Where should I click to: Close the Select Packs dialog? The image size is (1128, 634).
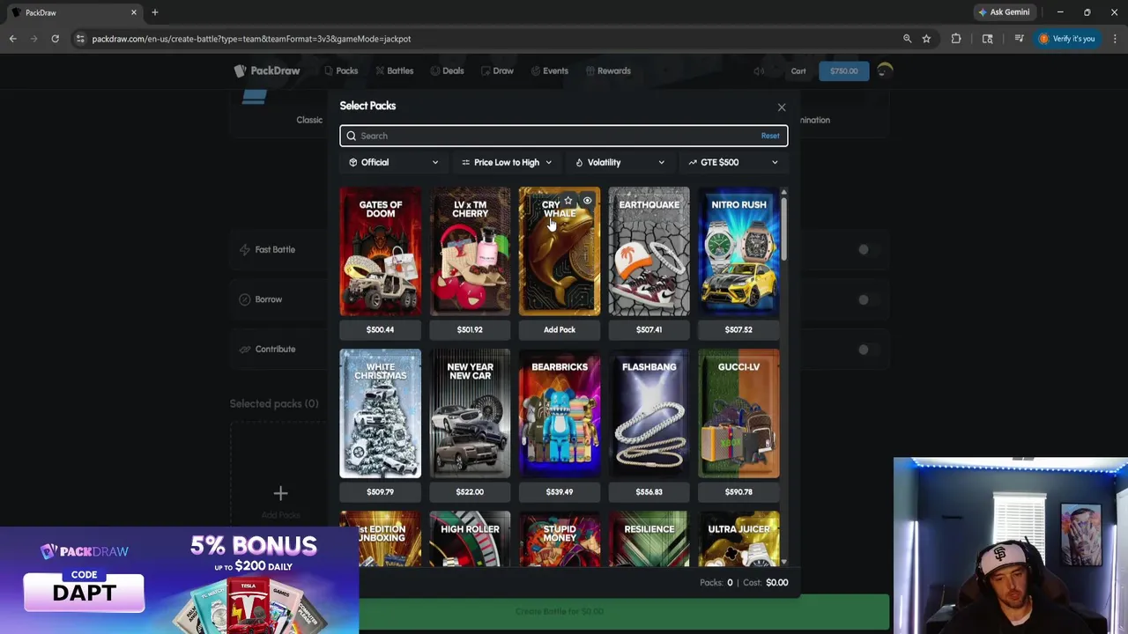coord(782,107)
